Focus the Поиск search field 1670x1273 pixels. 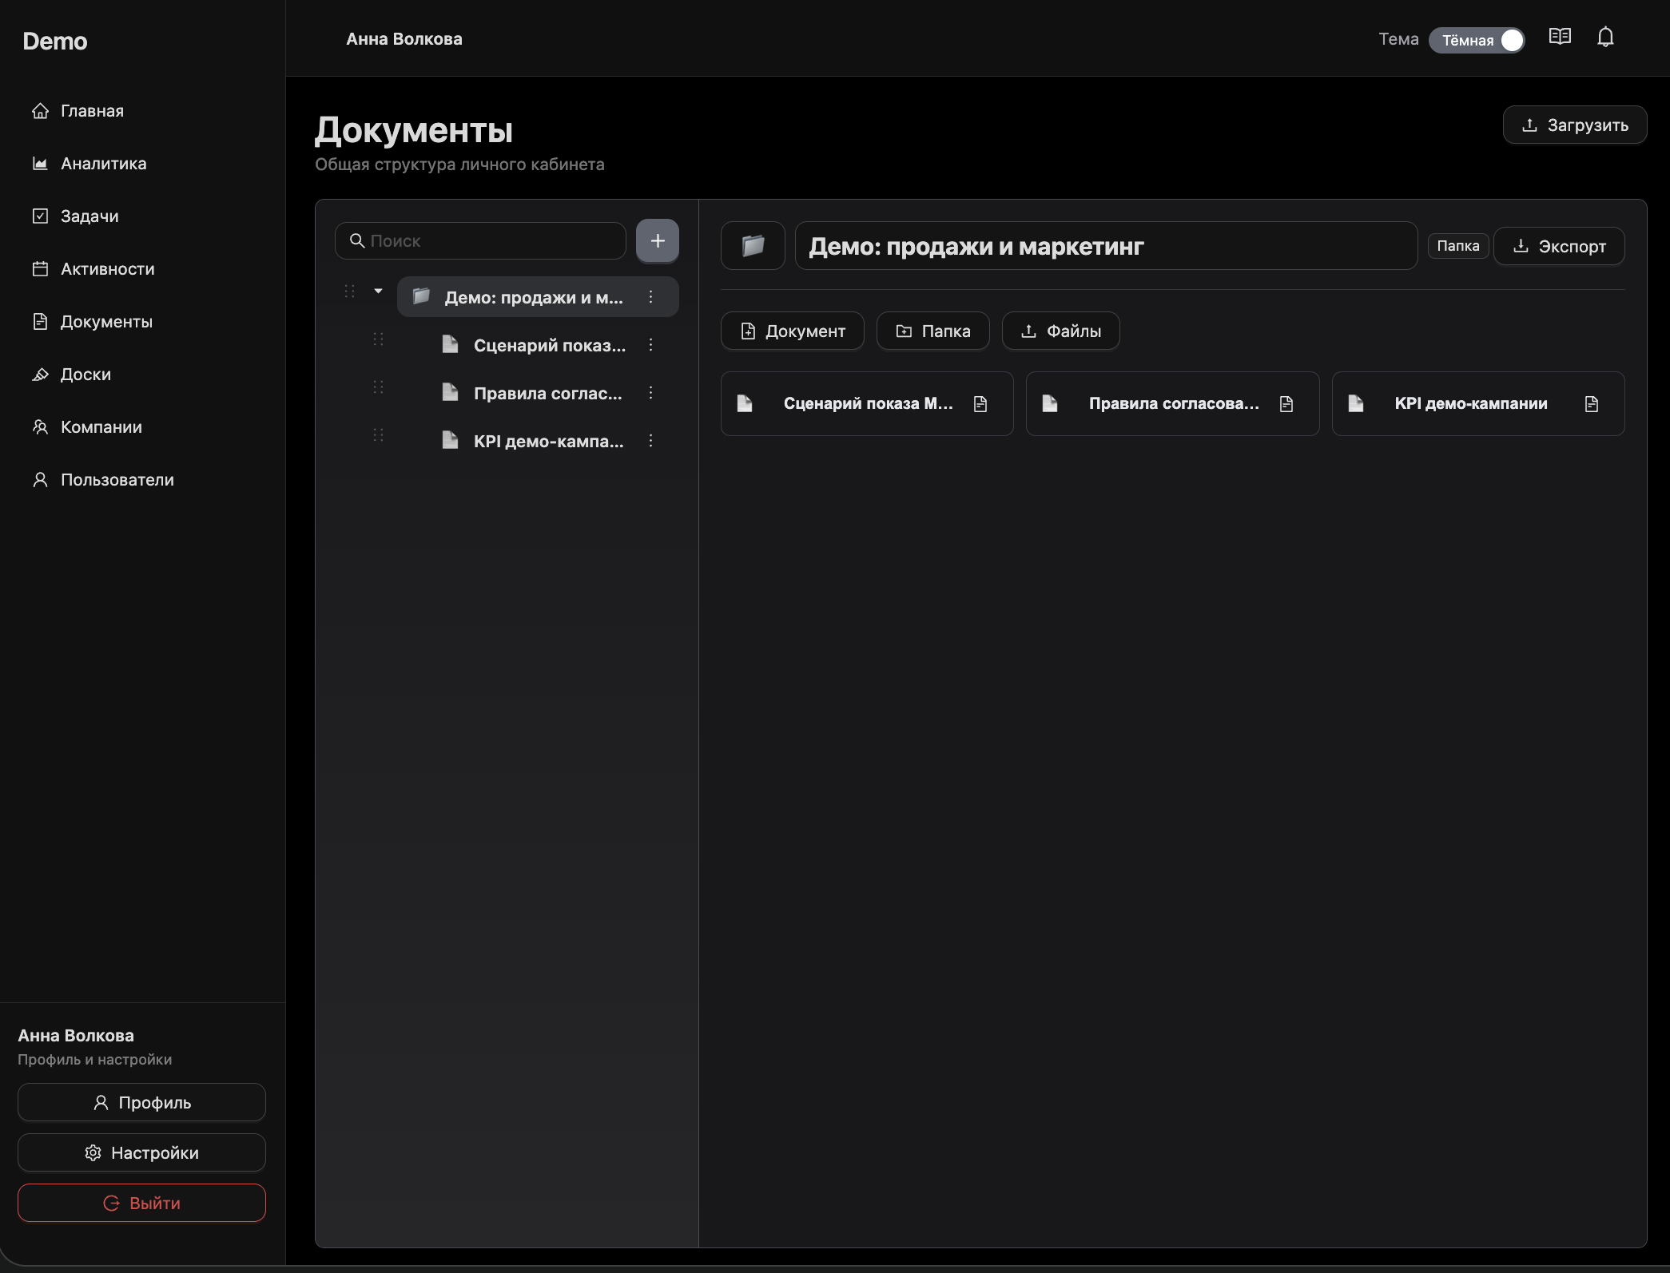tap(480, 240)
